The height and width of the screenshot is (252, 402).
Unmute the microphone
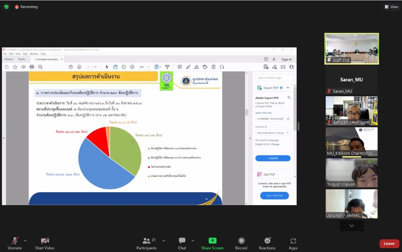[x=14, y=243]
